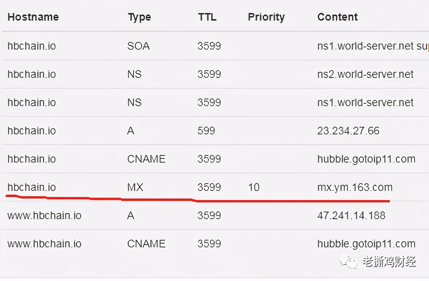Click hubble.gotoip11.com in the hbchain.io CNAME row
This screenshot has width=429, height=281.
coord(366,159)
